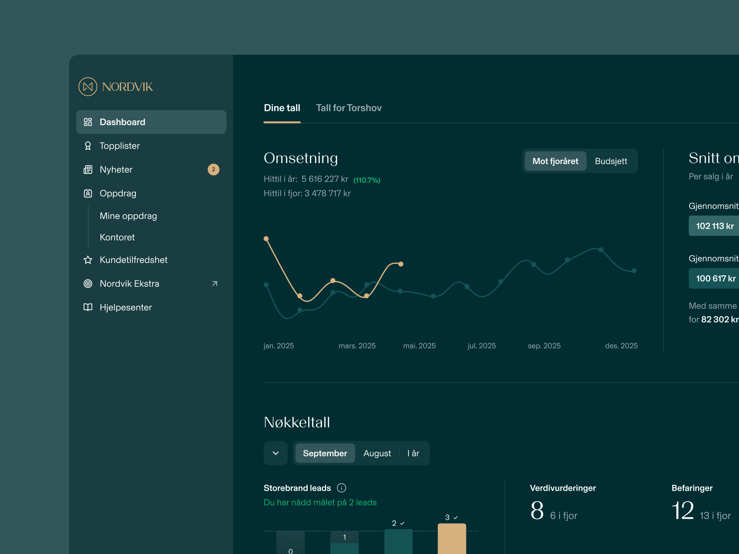Click the 'sep. 2025' axis label
The height and width of the screenshot is (554, 739).
(x=544, y=346)
